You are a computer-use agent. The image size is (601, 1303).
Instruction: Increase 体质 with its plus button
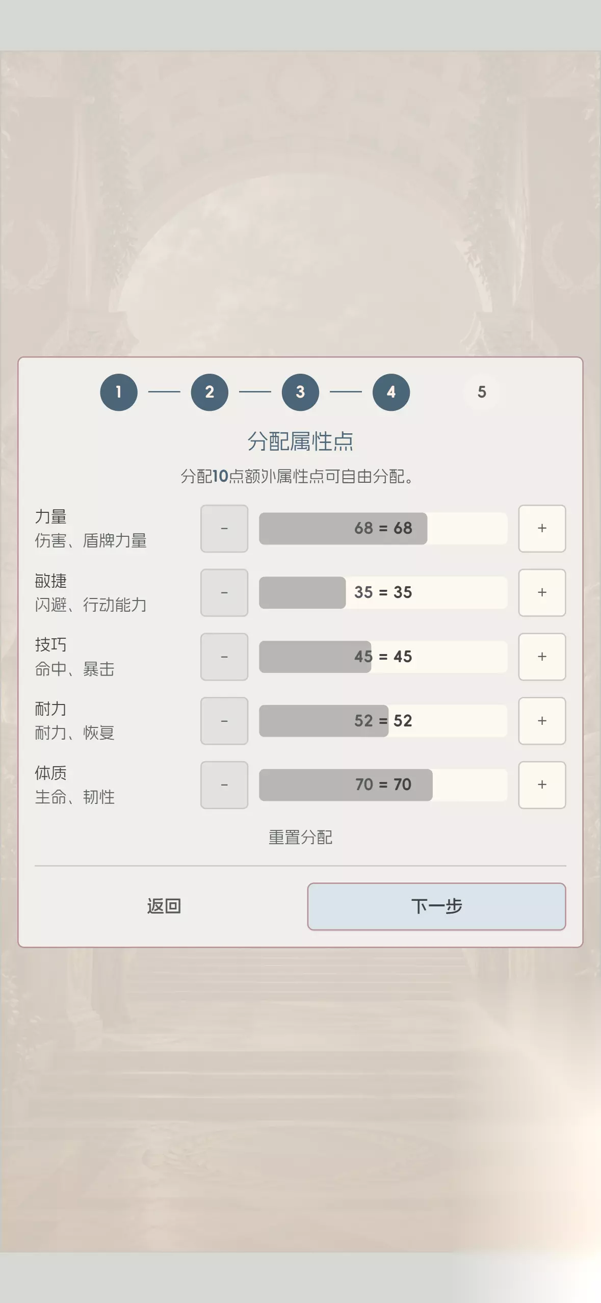(542, 785)
